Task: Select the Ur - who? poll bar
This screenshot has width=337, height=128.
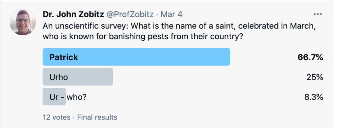Action: point(54,97)
